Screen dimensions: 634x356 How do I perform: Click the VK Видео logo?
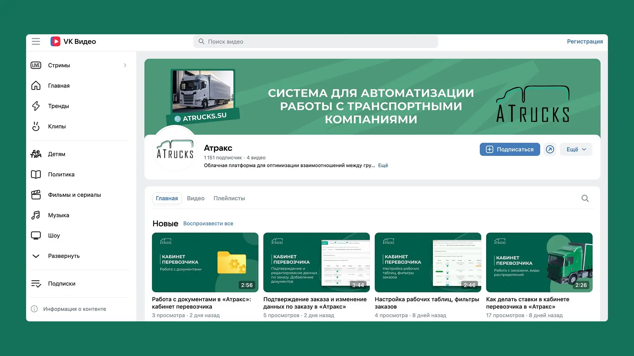[x=73, y=42]
